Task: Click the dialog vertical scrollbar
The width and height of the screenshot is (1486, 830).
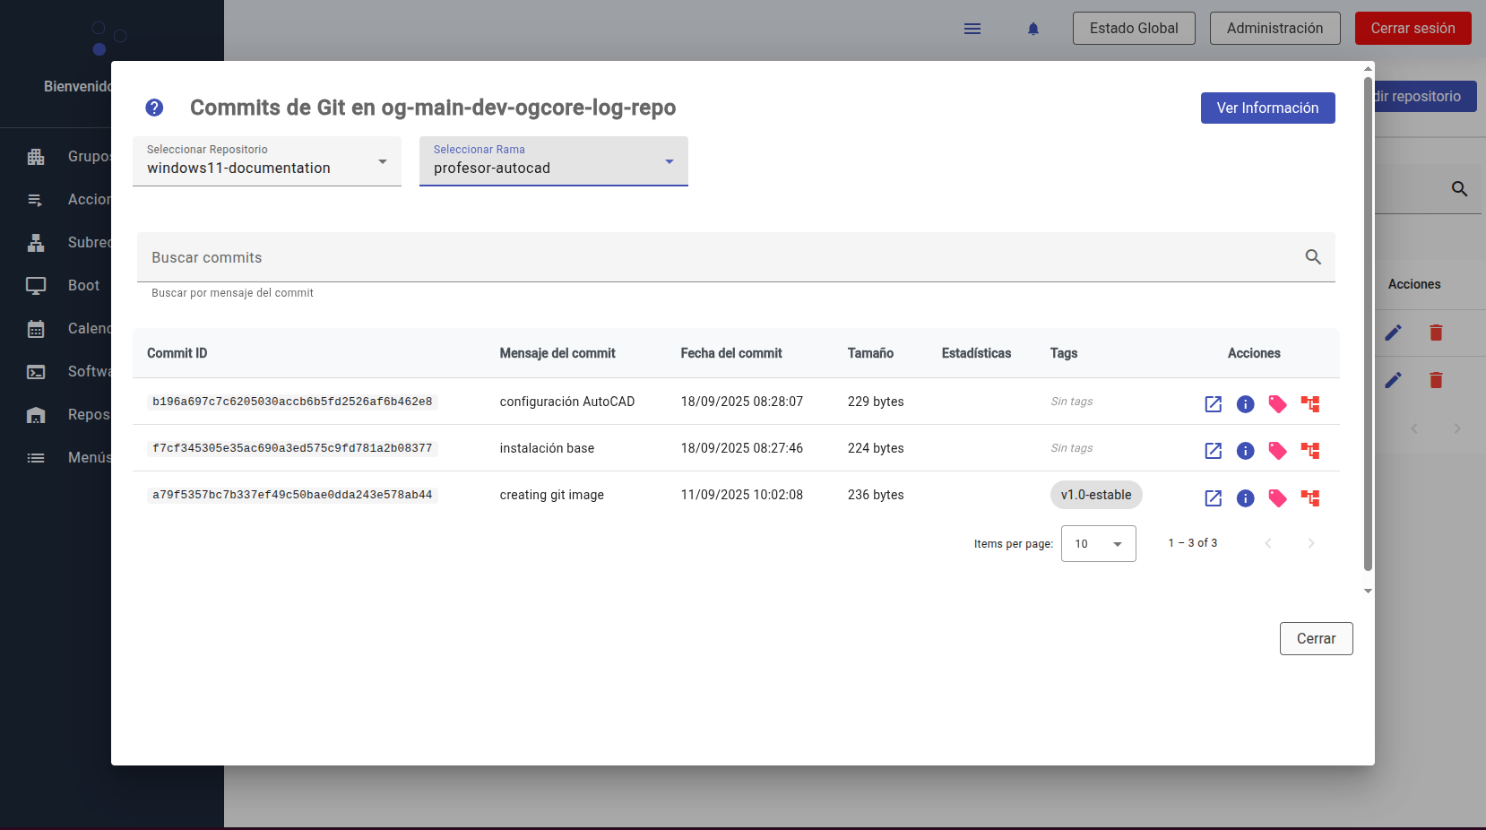Action: tap(1368, 323)
